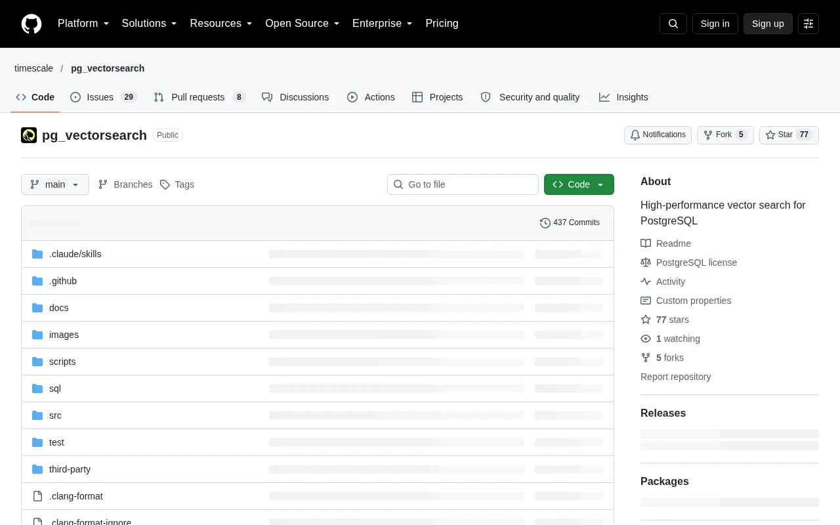This screenshot has width=840, height=525.
Task: Expand the Enterprise menu
Action: tap(383, 24)
